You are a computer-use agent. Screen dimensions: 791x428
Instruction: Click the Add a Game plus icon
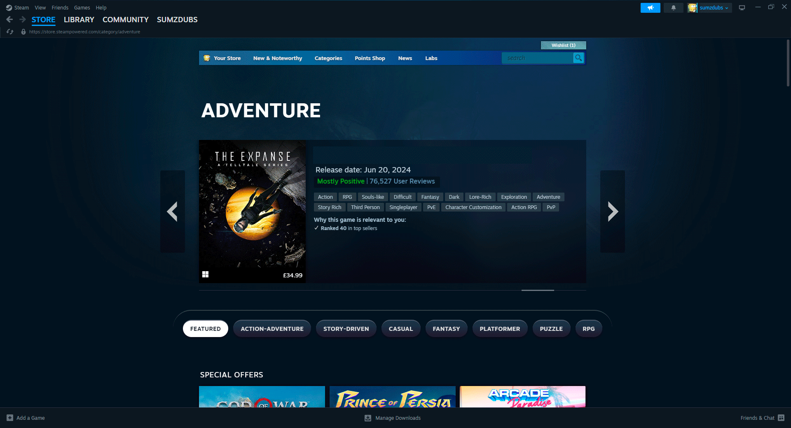click(10, 418)
